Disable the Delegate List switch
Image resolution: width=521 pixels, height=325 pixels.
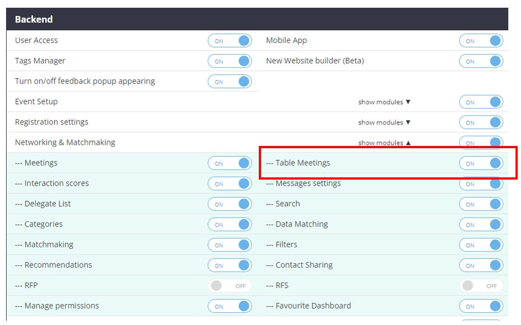230,204
